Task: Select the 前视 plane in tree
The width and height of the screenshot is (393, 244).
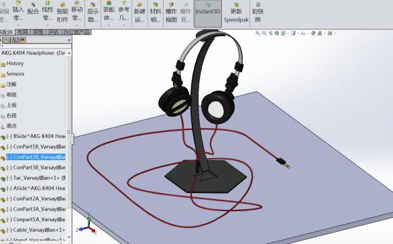Action: (11, 95)
